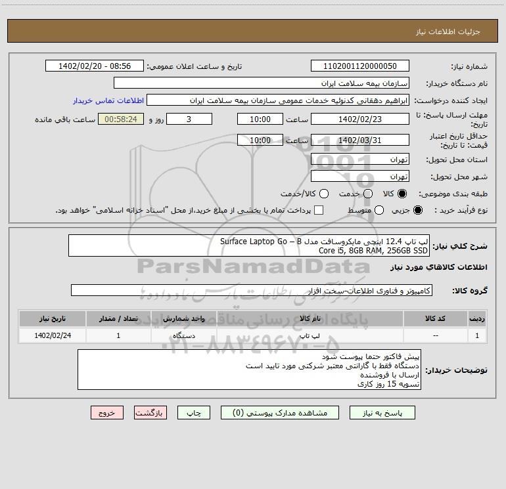
Task: Click the price validity date 1402/03/31
Action: pyautogui.click(x=360, y=140)
